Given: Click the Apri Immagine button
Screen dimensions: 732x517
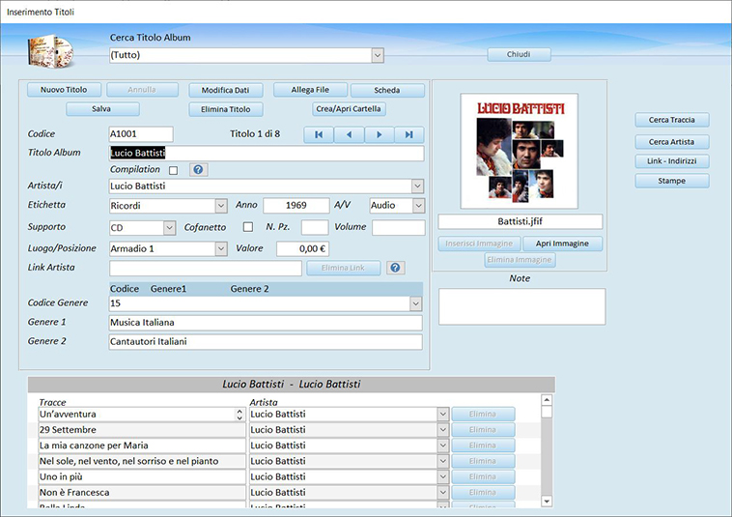Looking at the screenshot, I should coord(563,244).
